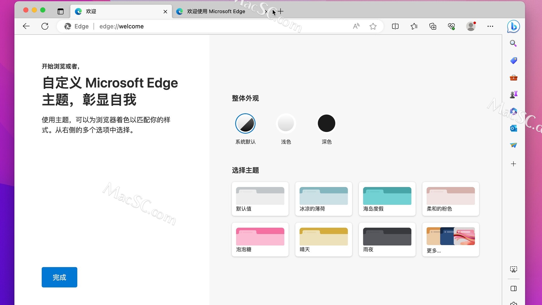This screenshot has width=542, height=305.
Task: Select the Dark appearance circle
Action: pyautogui.click(x=327, y=123)
